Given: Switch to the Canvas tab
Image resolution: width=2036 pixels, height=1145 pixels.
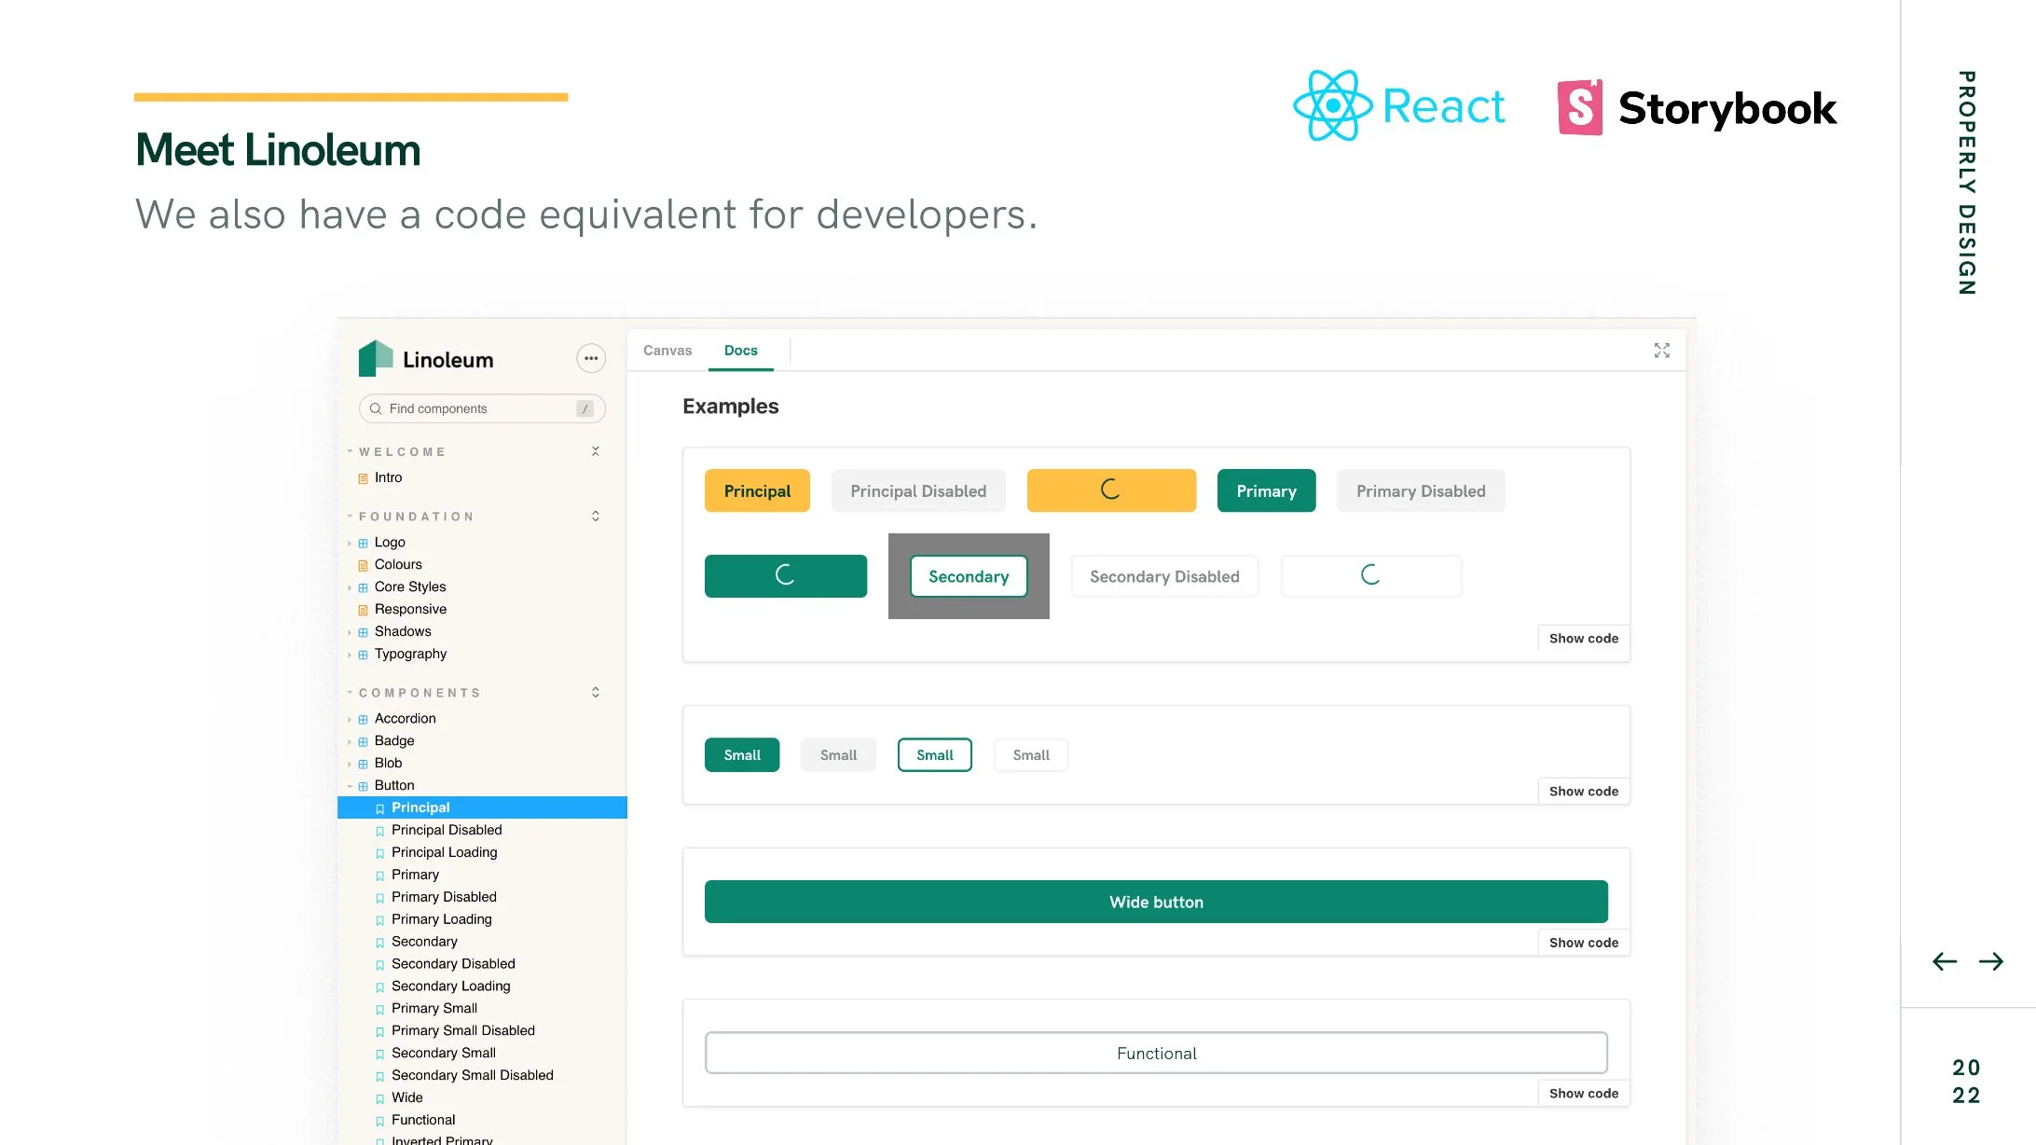Looking at the screenshot, I should click(x=667, y=351).
